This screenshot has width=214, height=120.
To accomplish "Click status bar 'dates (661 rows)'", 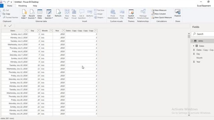I will pos(7,118).
